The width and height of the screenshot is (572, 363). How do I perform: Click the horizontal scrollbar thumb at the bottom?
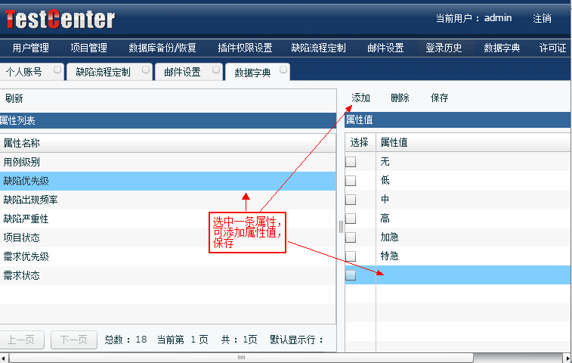(240, 357)
